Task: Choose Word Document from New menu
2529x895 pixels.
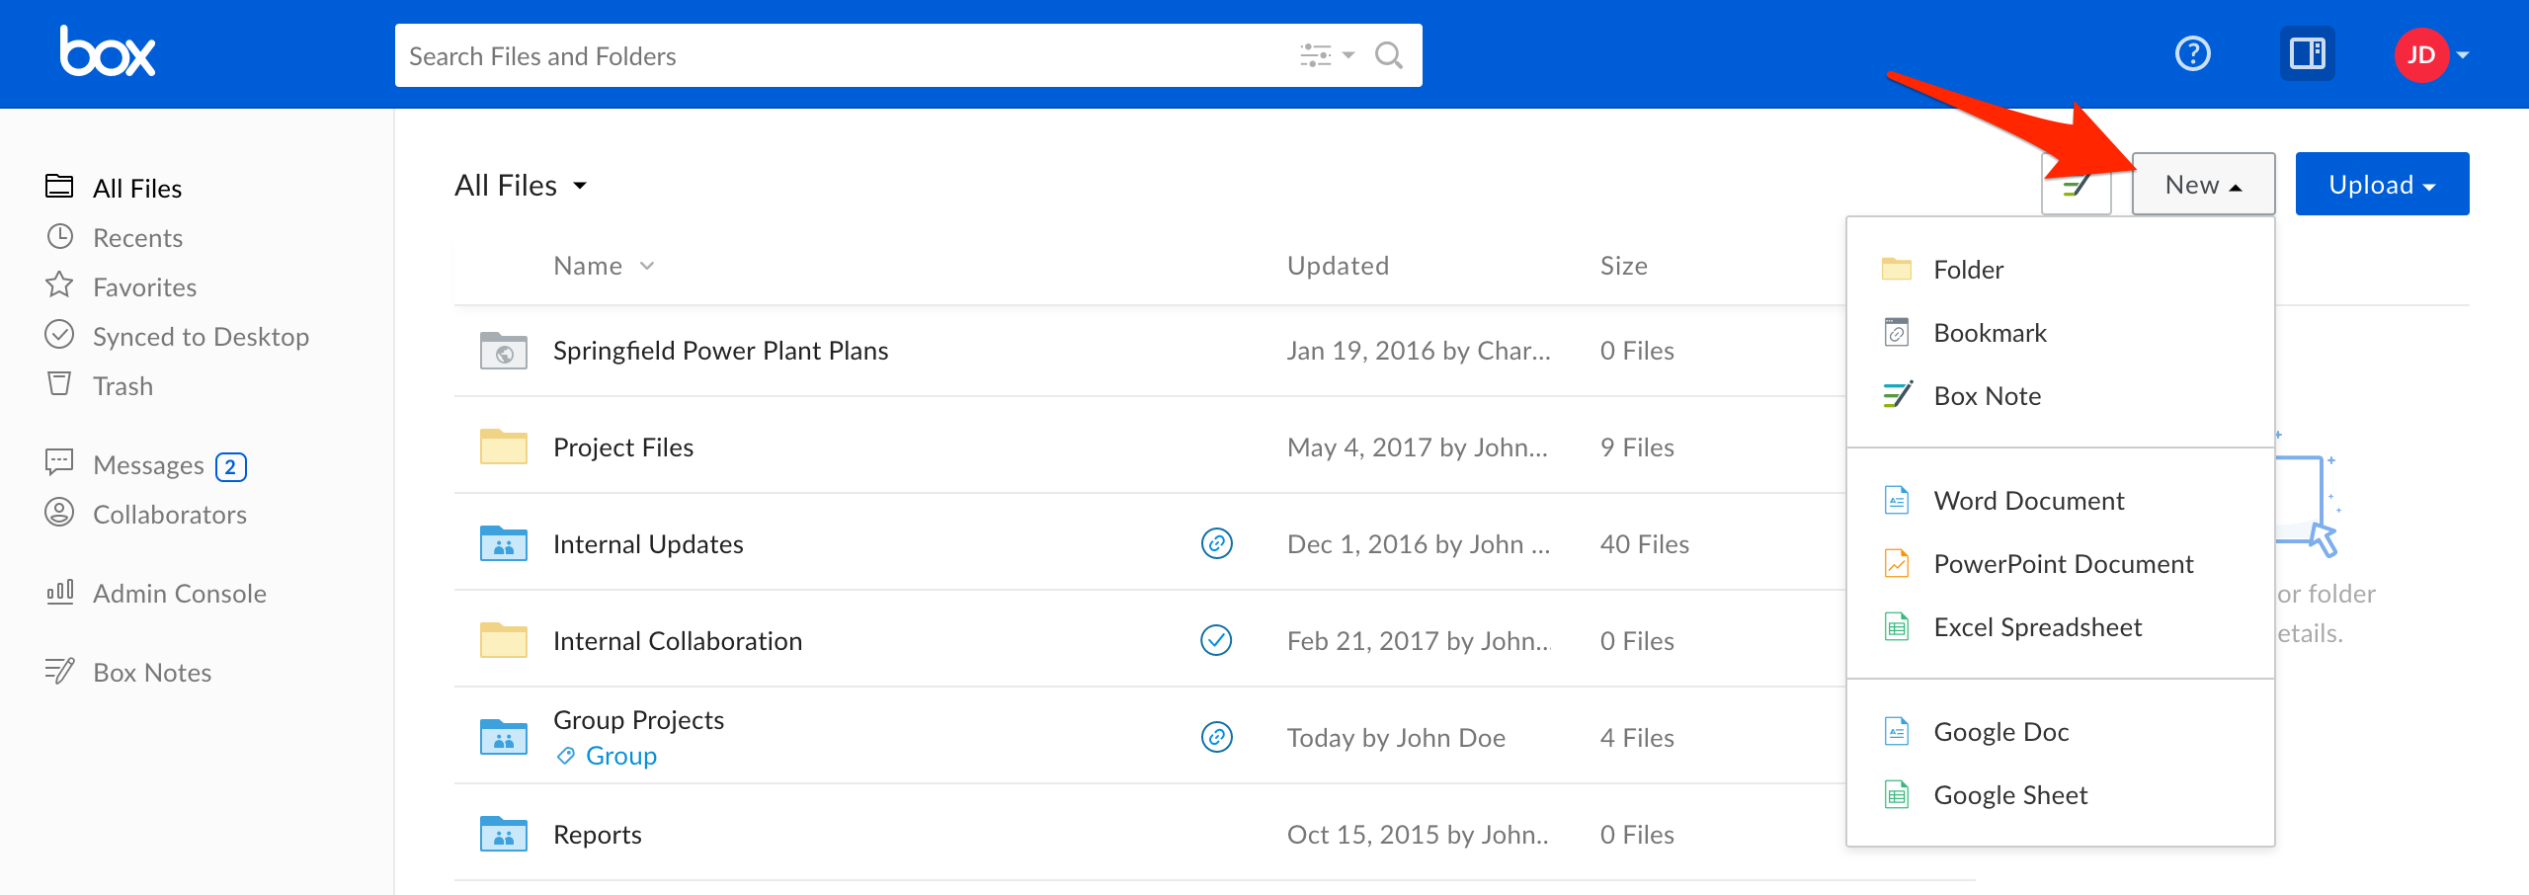Action: (2028, 501)
